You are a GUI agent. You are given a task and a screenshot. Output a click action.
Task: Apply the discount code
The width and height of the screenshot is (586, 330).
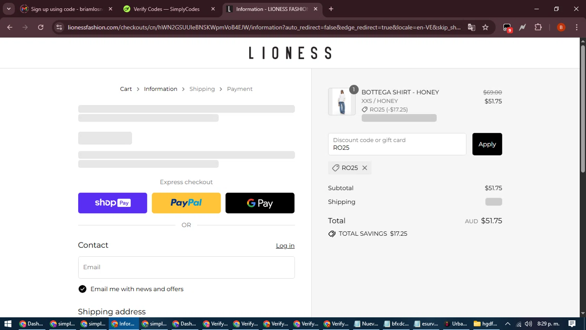click(487, 144)
